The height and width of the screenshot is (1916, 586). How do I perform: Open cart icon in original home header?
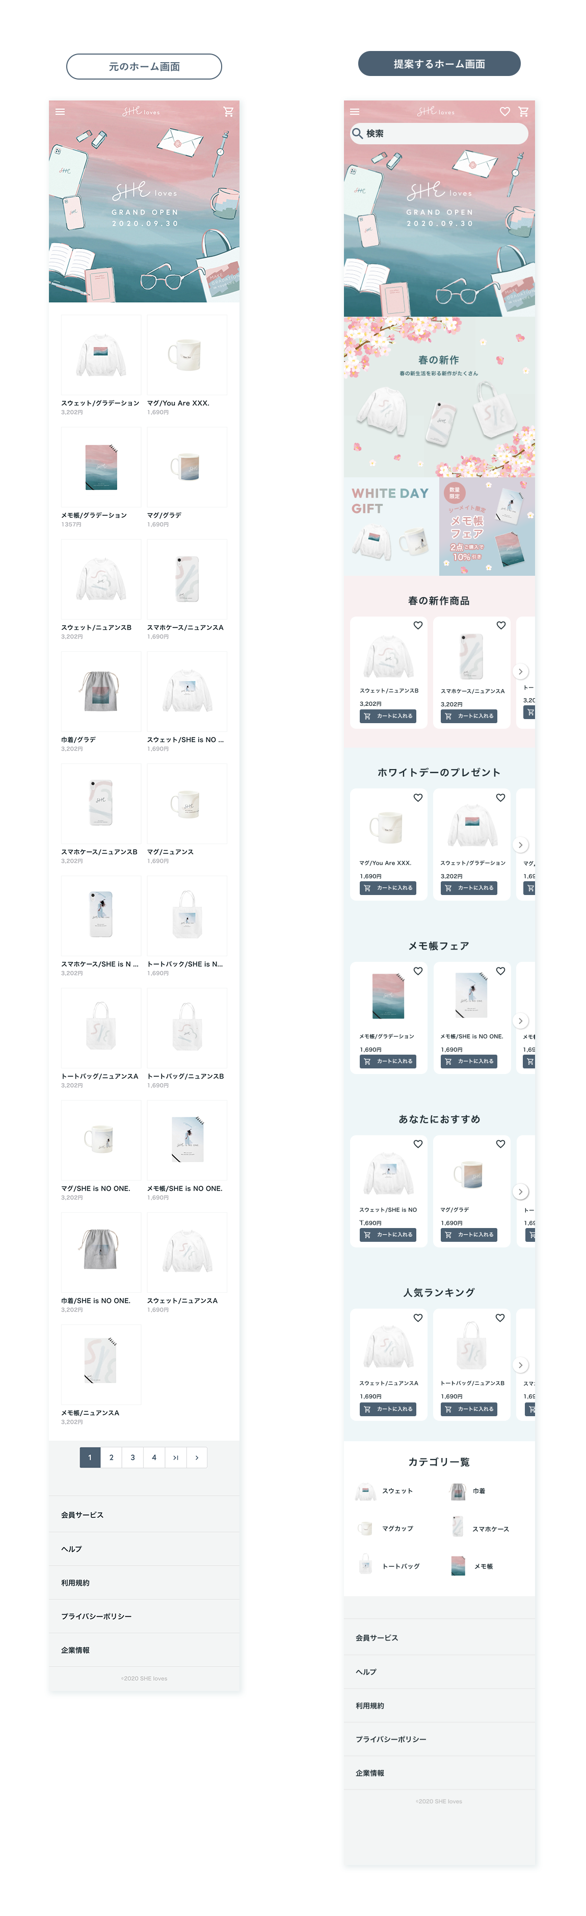click(x=228, y=112)
